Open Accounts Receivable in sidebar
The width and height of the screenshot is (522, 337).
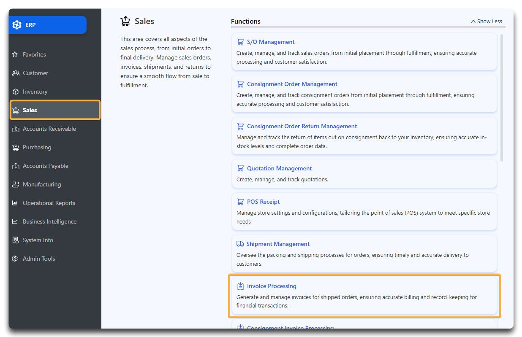(x=49, y=129)
